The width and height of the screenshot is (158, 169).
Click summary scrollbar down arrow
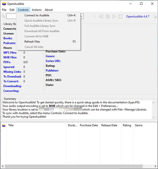click(x=154, y=117)
